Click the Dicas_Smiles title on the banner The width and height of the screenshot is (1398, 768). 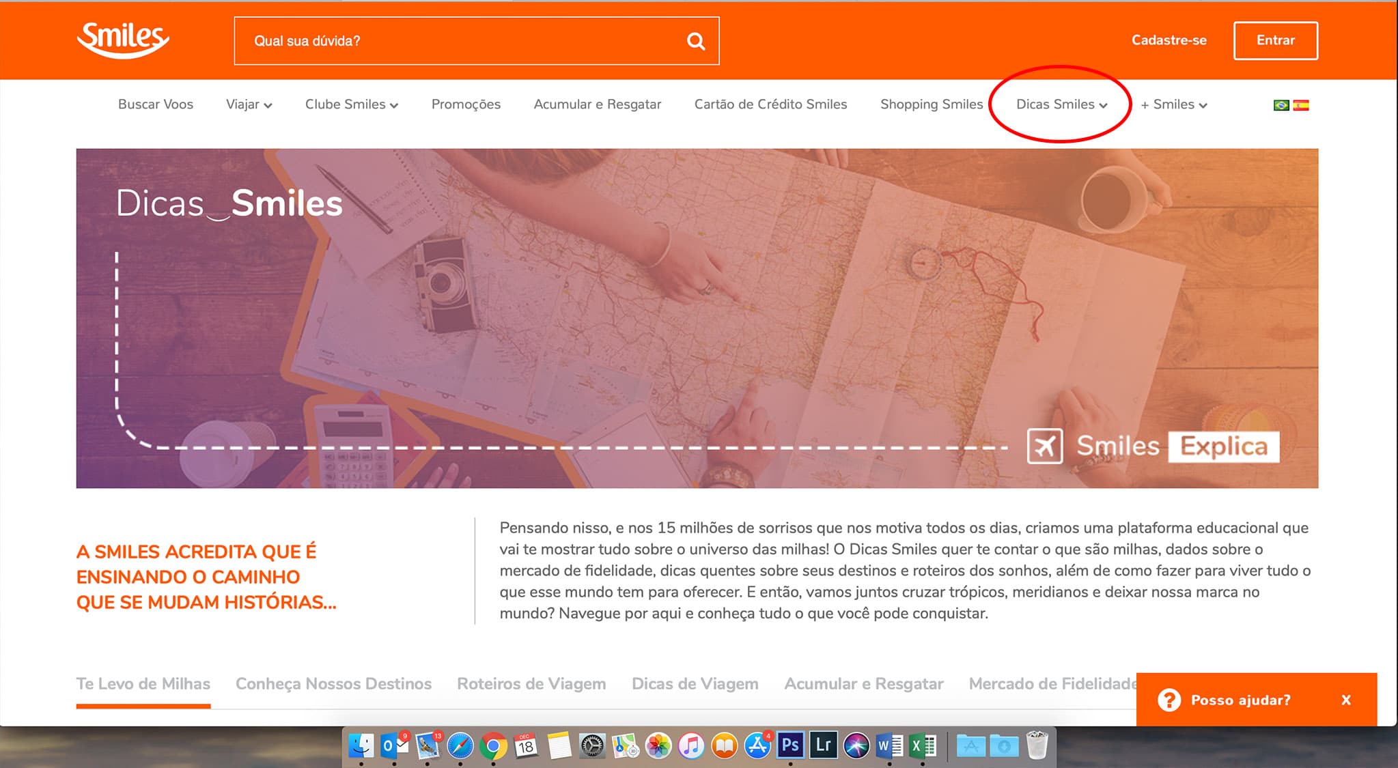pyautogui.click(x=229, y=203)
